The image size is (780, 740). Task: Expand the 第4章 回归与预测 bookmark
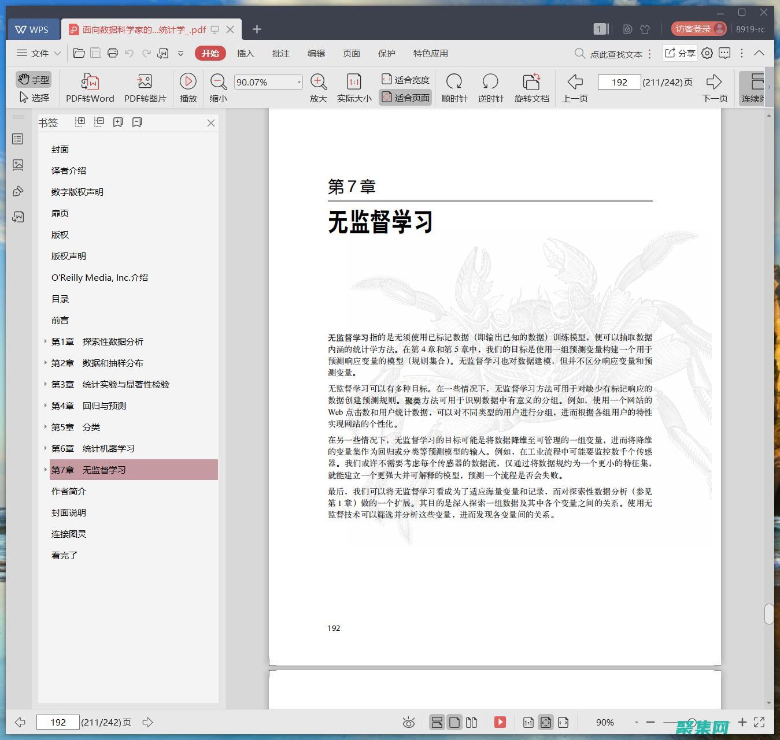pyautogui.click(x=46, y=406)
